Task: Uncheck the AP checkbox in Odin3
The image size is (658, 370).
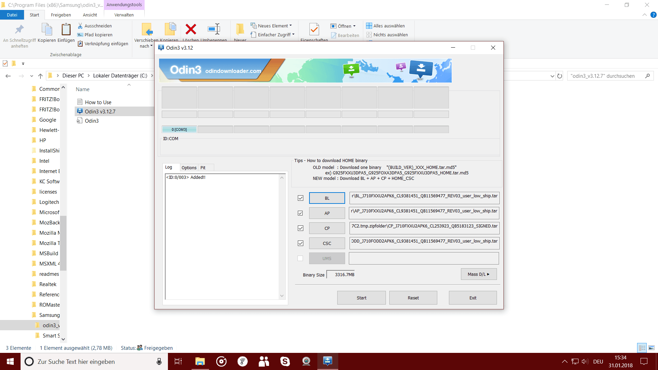Action: 300,213
